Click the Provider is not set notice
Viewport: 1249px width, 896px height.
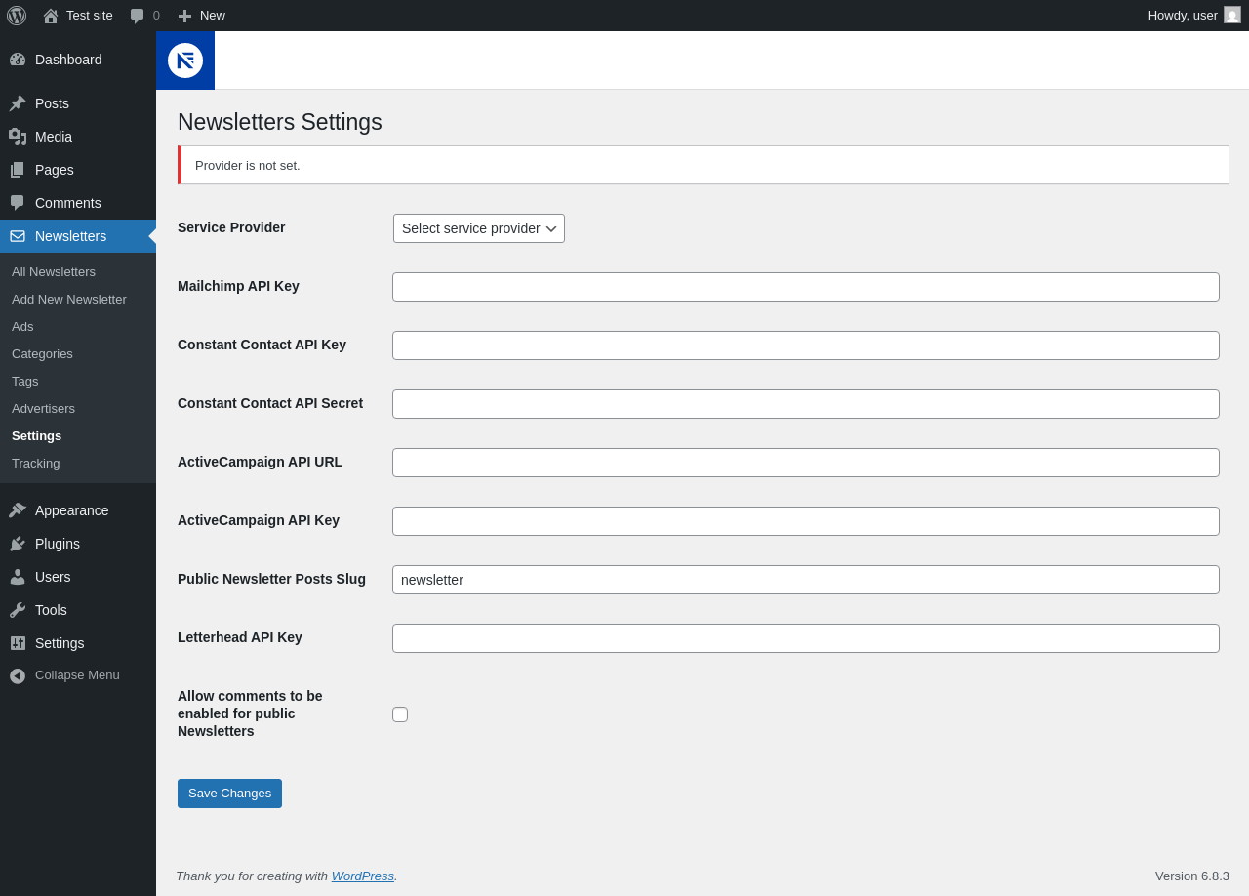click(704, 165)
